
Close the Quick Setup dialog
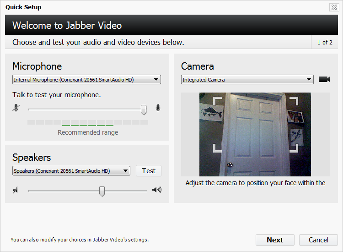tap(334, 7)
